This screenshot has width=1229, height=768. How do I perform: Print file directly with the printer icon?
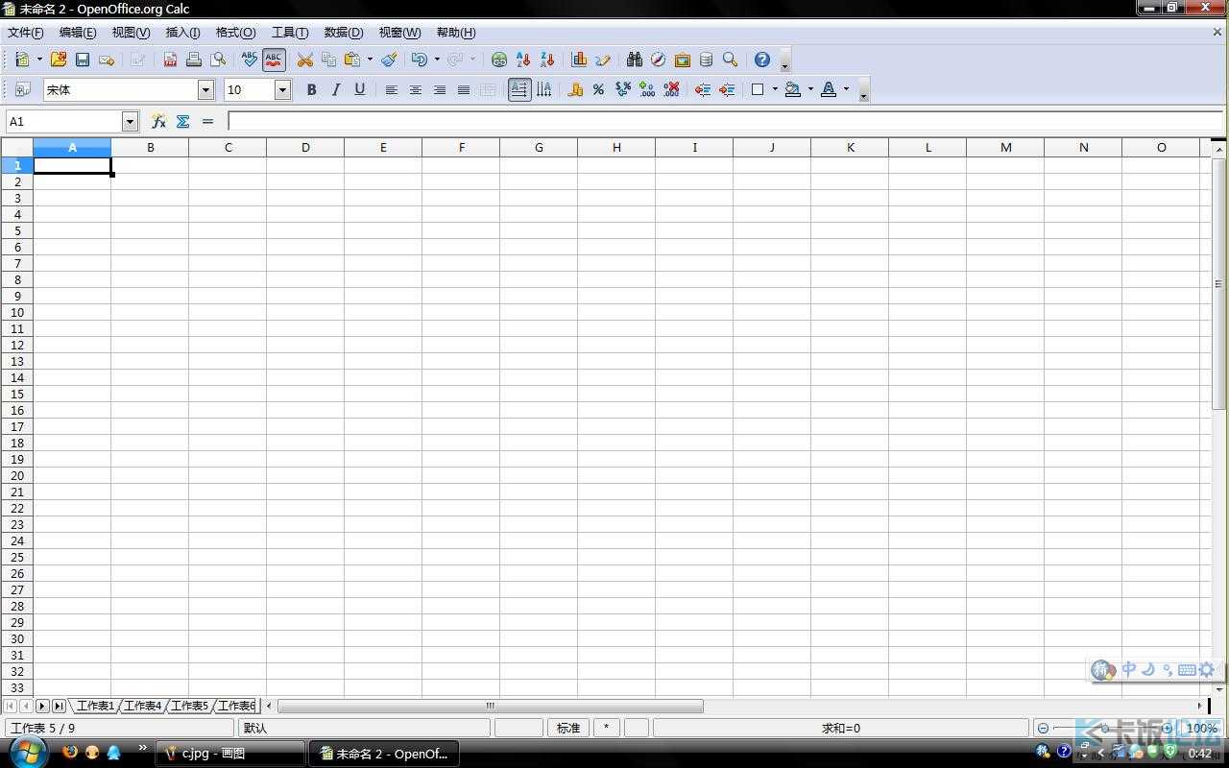pos(194,60)
